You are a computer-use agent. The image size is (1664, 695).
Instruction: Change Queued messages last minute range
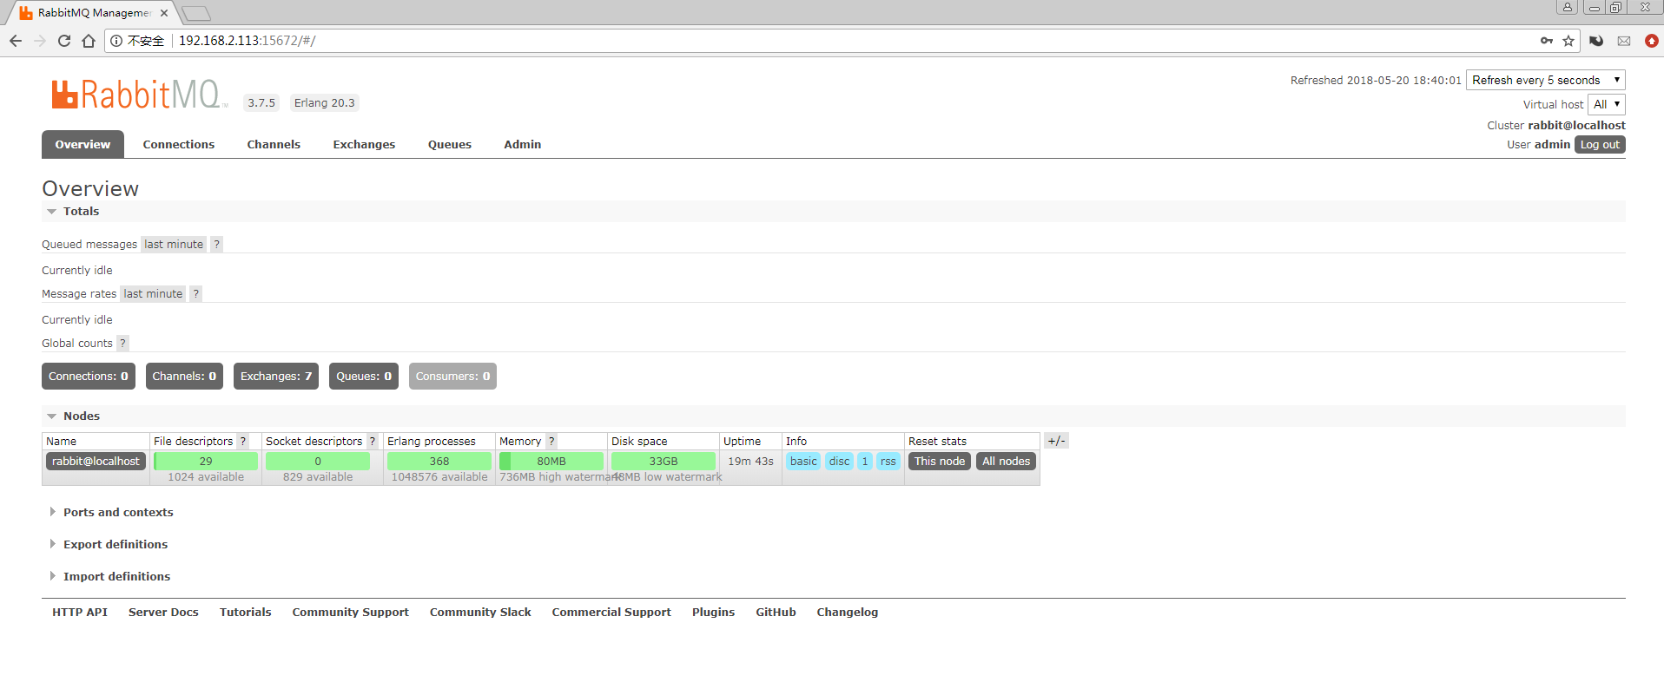pyautogui.click(x=174, y=245)
